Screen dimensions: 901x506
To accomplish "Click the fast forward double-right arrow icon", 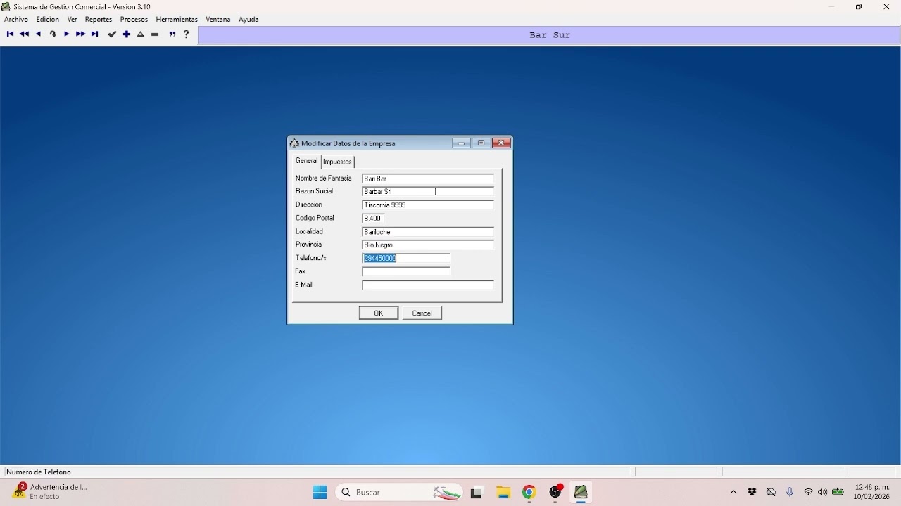I will pyautogui.click(x=81, y=34).
